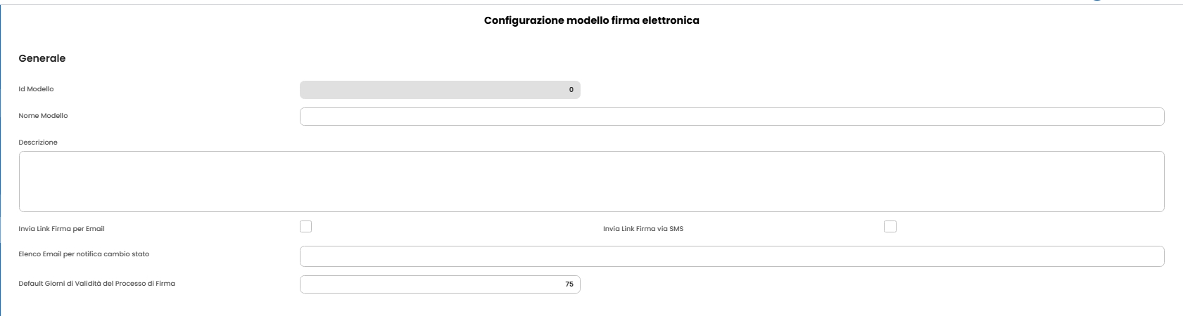Click the 'Configurazione modello firma elettronica' title
This screenshot has width=1183, height=316.
coord(591,21)
